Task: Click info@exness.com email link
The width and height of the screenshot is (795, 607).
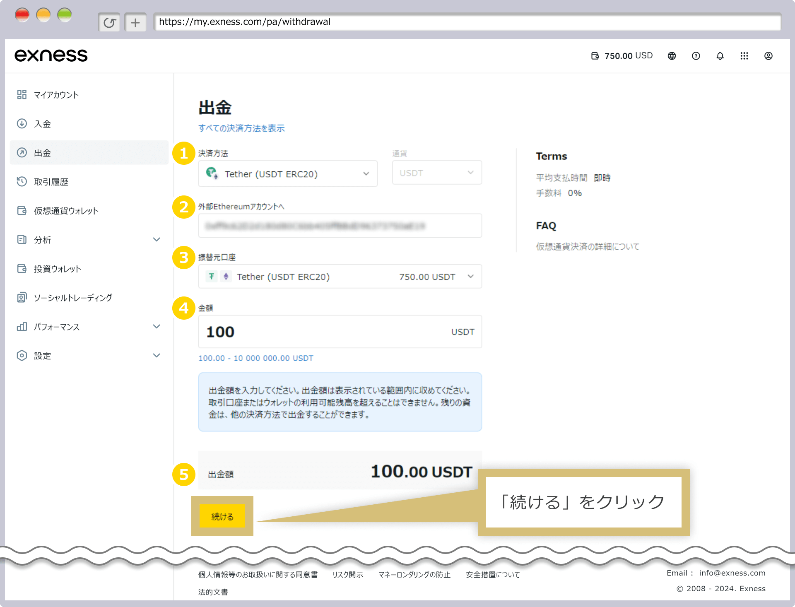Action: tap(732, 573)
